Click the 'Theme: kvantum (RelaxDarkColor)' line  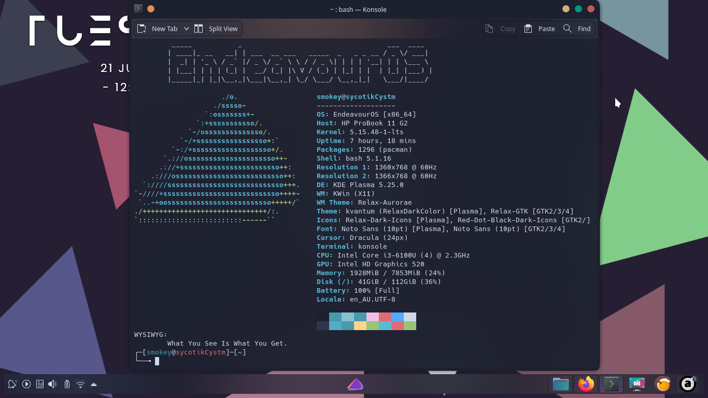445,211
